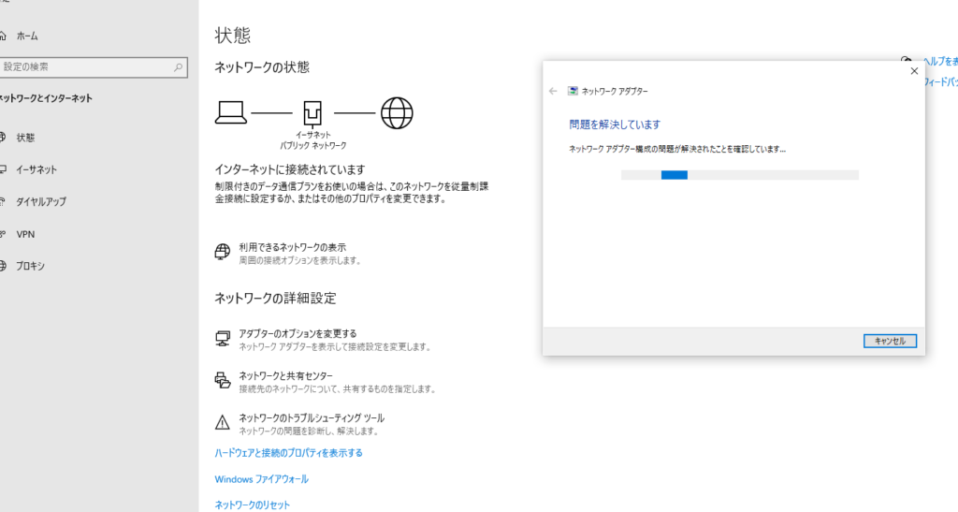
Task: Click the ネットワークと共有センター printer icon
Action: click(223, 380)
